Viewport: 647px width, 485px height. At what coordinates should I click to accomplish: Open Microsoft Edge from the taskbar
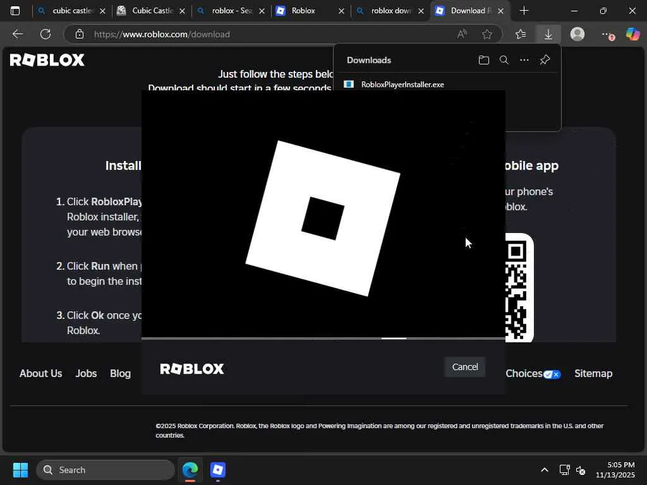tap(190, 470)
